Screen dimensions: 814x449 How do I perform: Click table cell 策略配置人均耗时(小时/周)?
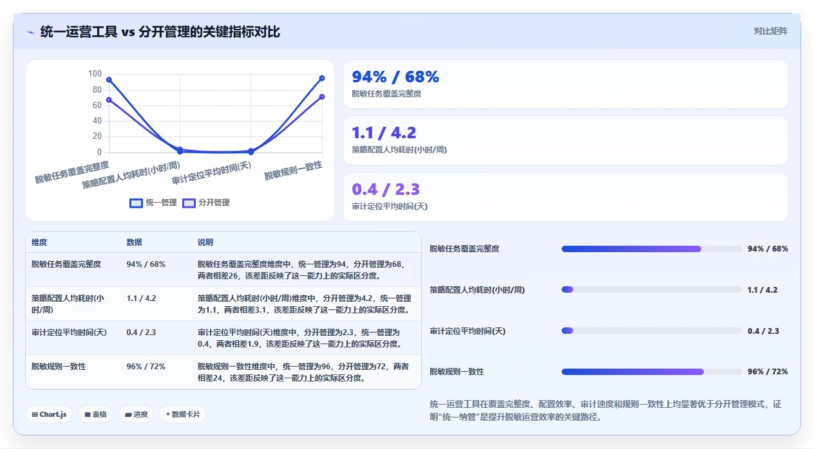(68, 304)
